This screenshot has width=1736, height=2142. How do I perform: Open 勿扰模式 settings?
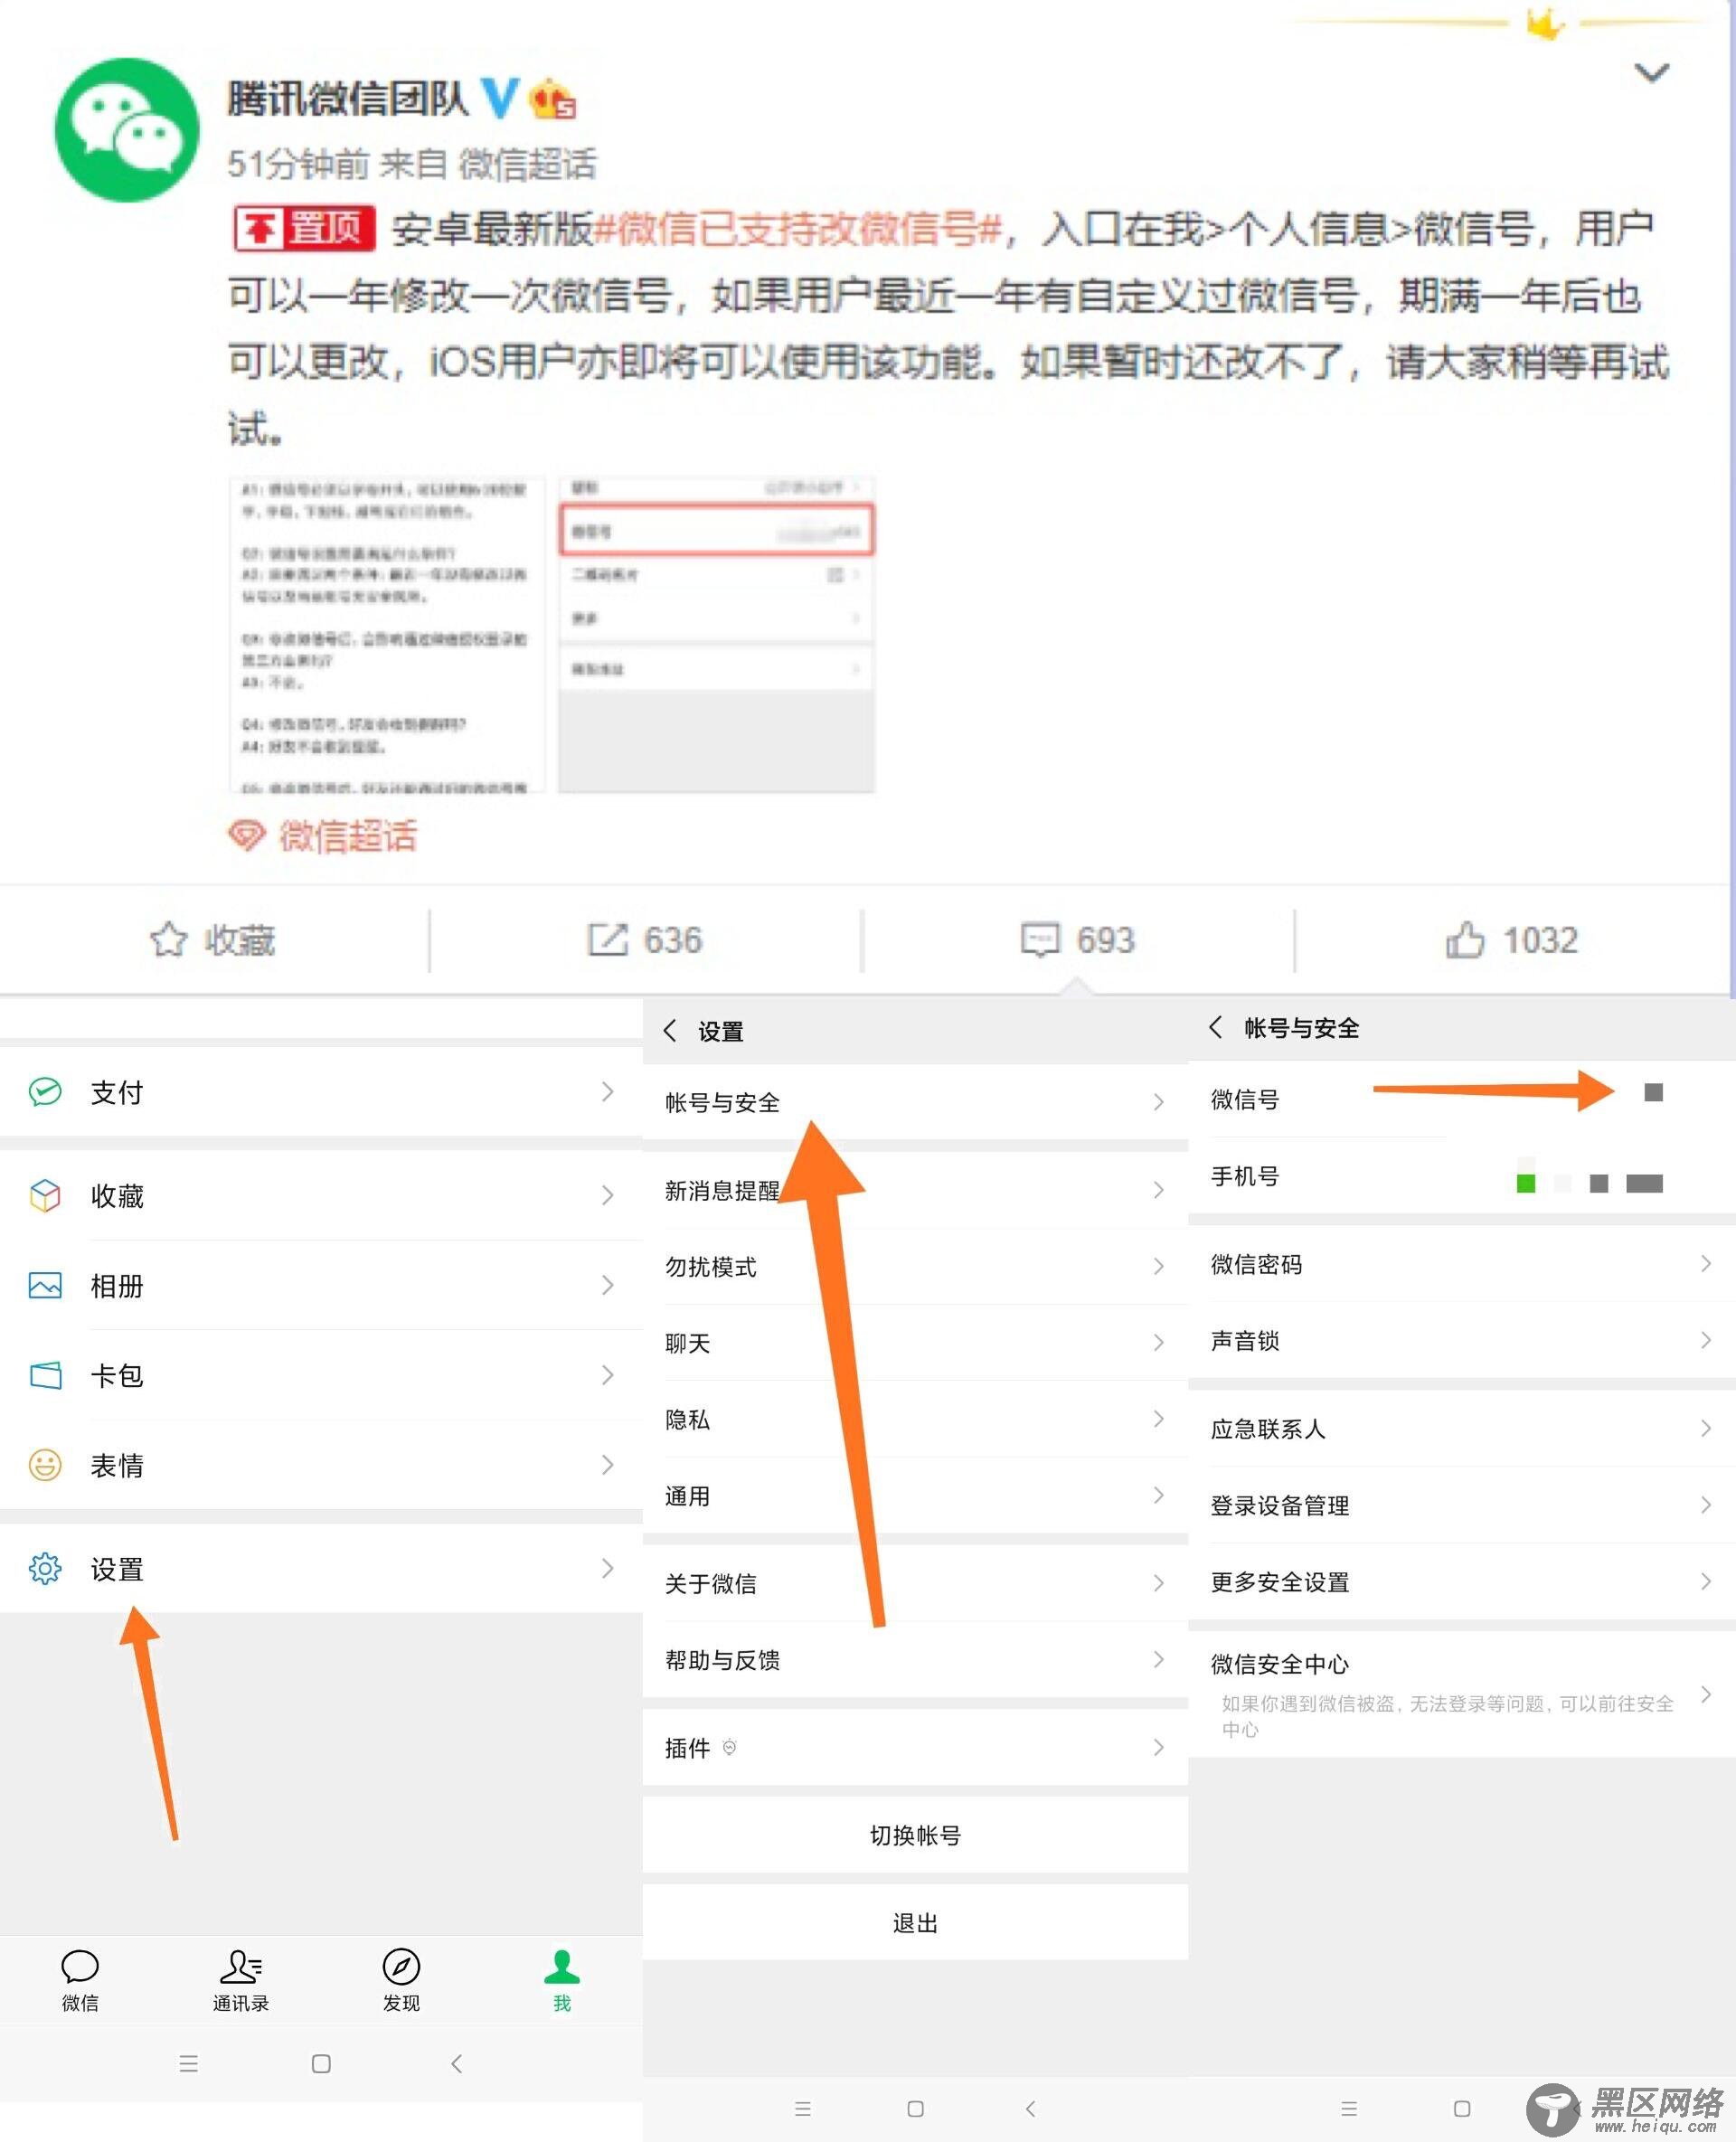(x=915, y=1266)
